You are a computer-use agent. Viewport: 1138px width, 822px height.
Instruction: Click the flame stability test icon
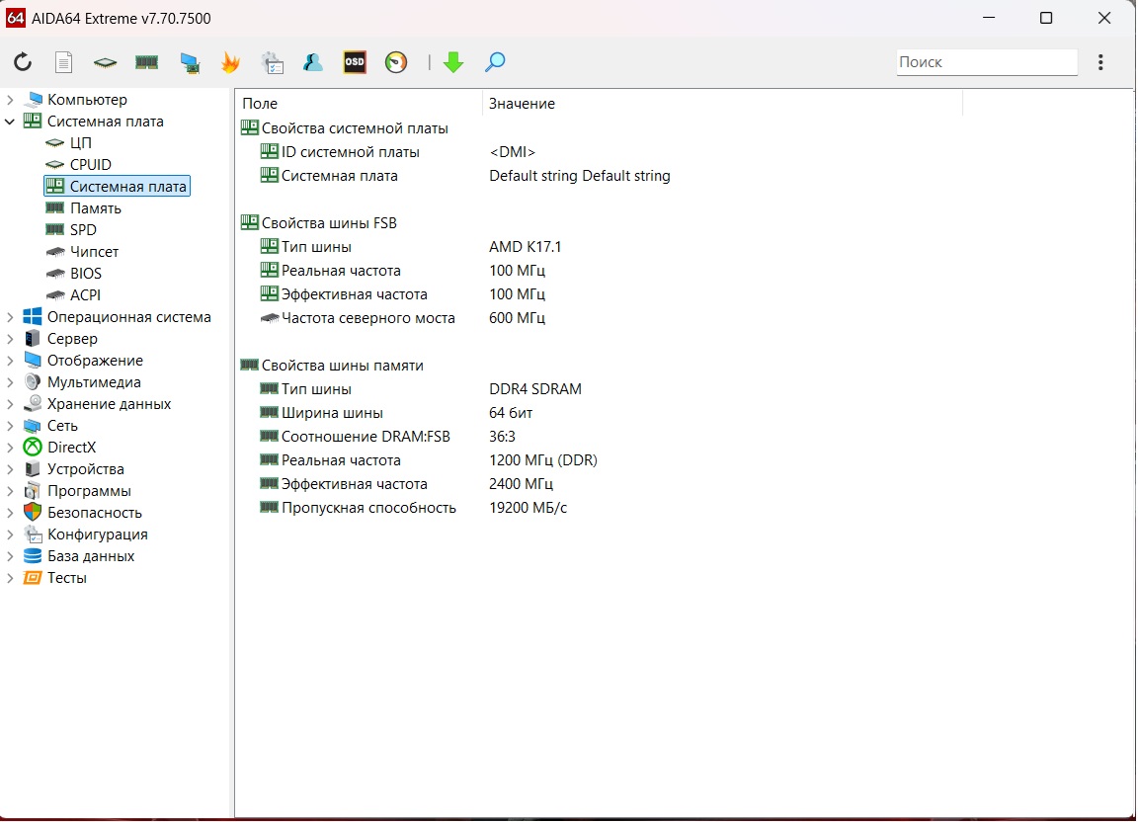(230, 62)
